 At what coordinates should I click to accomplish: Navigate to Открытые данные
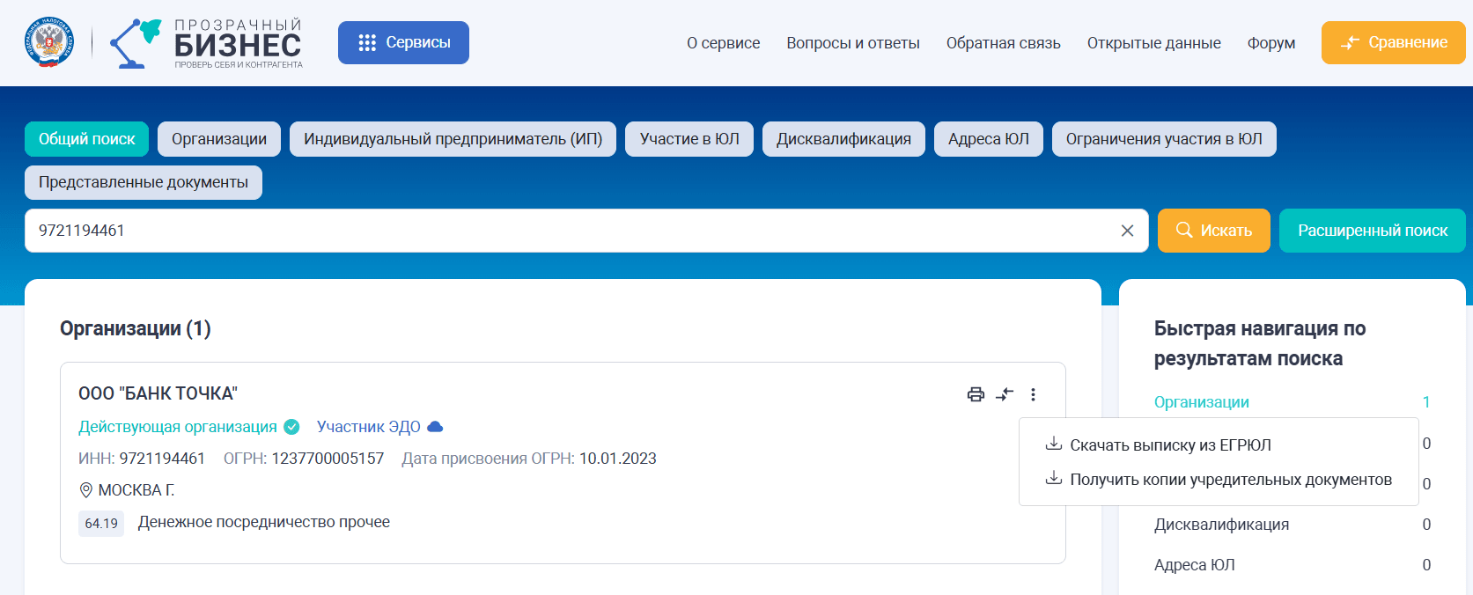coord(1153,43)
